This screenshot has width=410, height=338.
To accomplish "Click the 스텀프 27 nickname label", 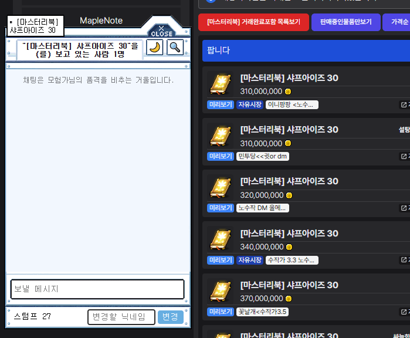I will [x=32, y=316].
